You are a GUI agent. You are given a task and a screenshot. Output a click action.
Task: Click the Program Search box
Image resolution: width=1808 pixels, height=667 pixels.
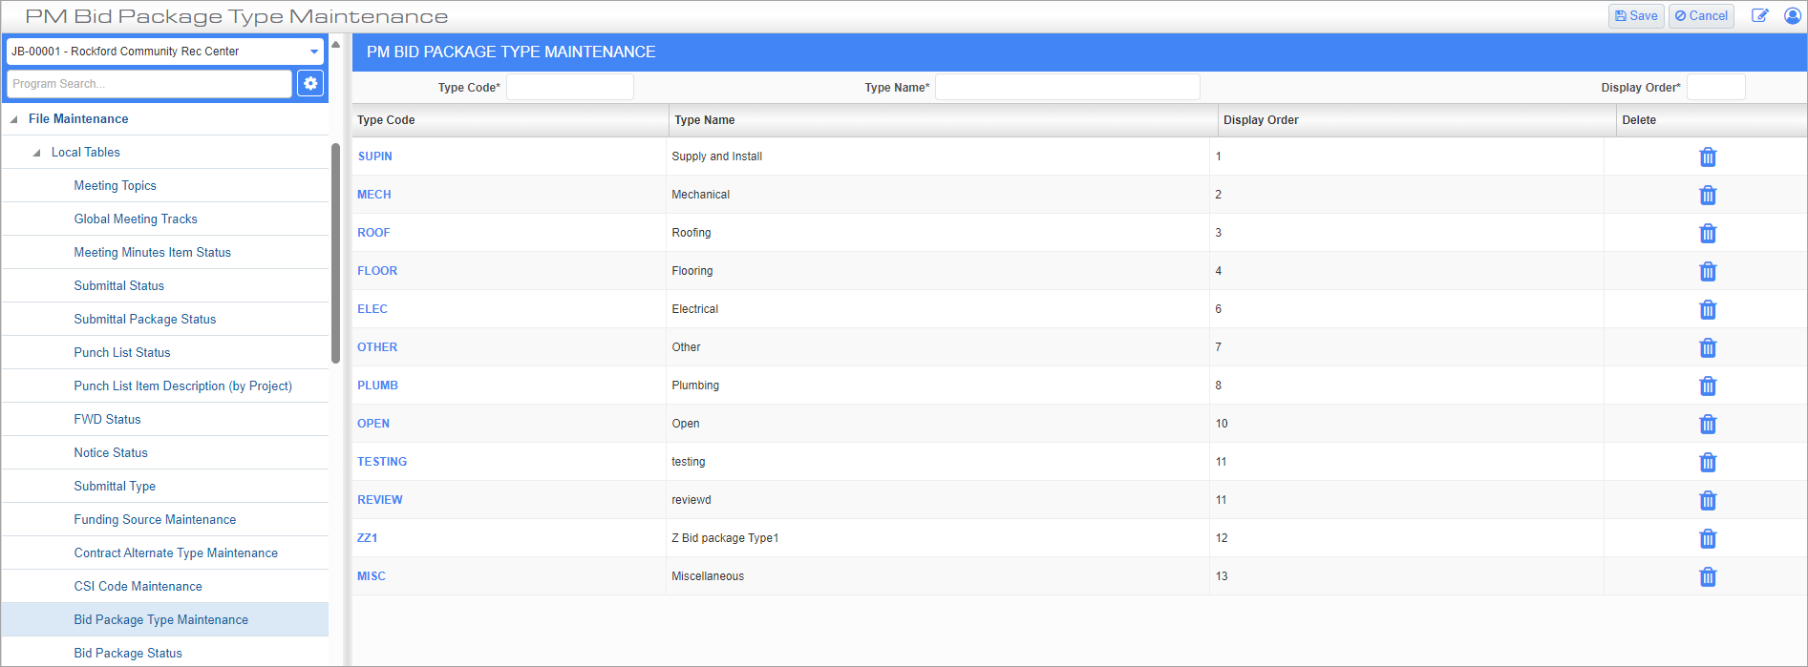[149, 84]
